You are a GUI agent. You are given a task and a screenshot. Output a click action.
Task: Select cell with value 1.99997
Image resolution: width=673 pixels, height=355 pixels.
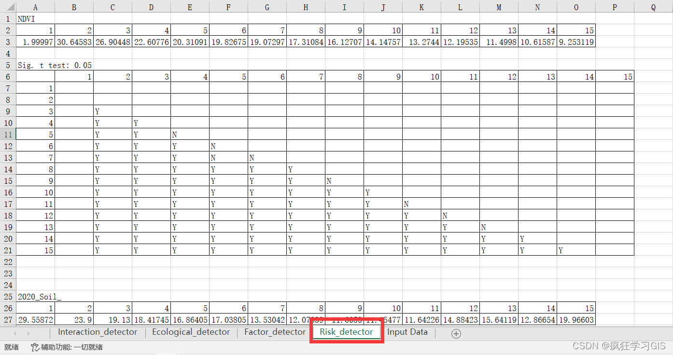36,42
